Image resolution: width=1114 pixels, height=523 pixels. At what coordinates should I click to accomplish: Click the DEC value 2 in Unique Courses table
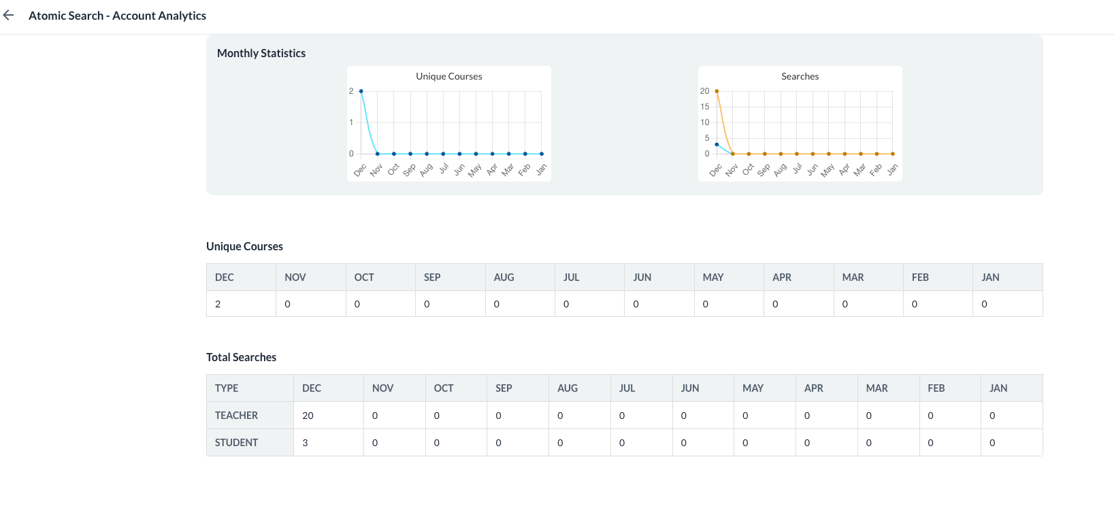click(218, 304)
